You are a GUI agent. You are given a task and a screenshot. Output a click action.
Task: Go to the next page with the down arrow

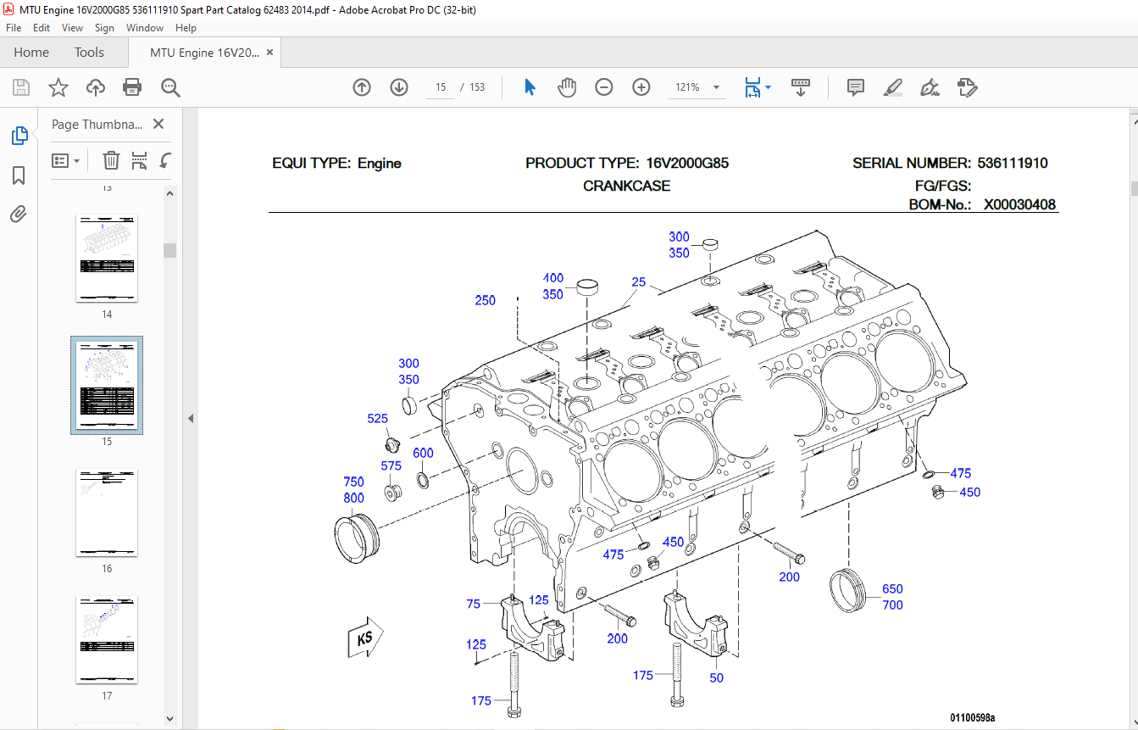click(399, 87)
